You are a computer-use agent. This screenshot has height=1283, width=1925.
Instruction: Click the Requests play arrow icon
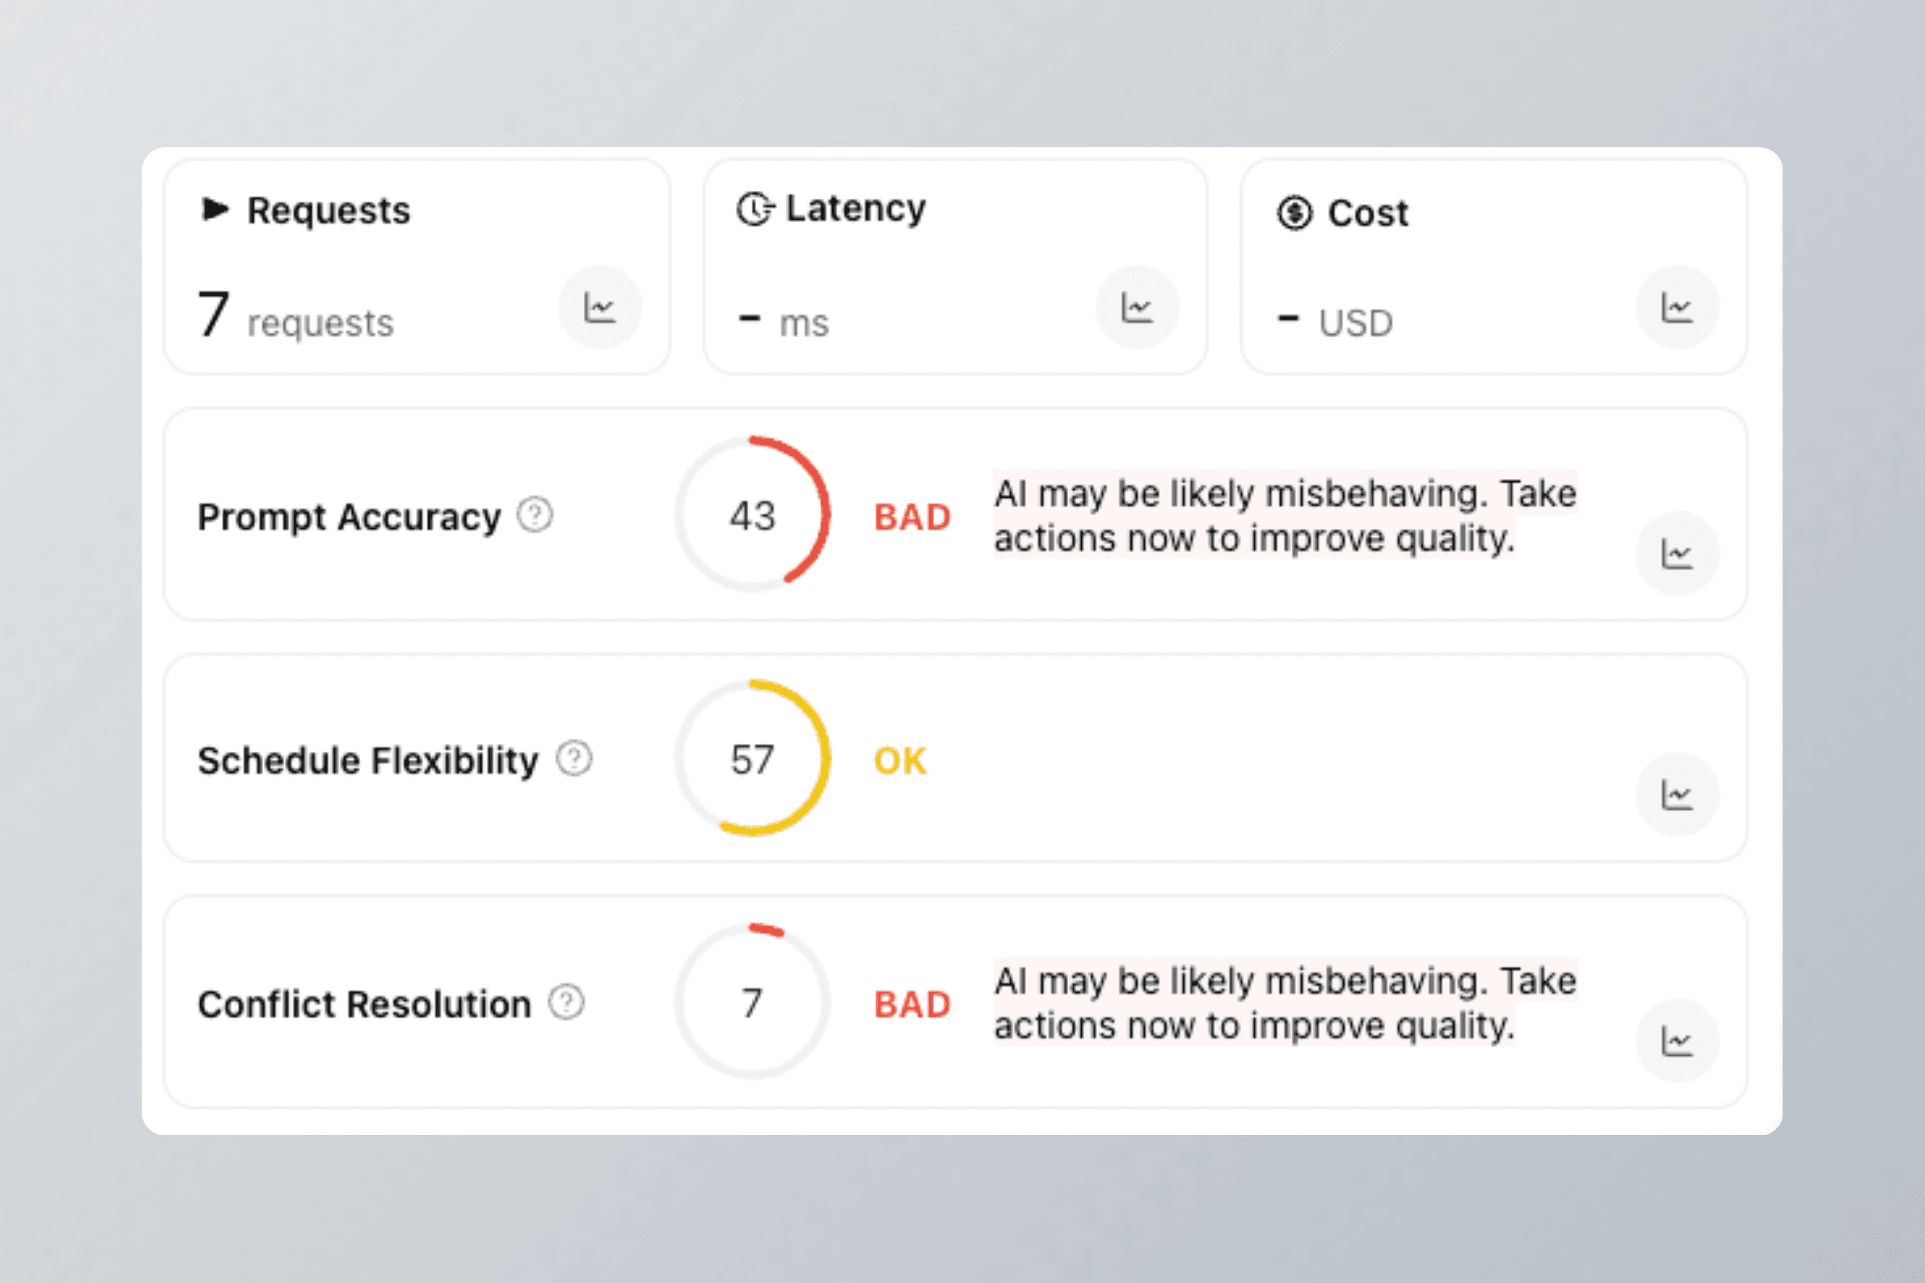pyautogui.click(x=215, y=209)
